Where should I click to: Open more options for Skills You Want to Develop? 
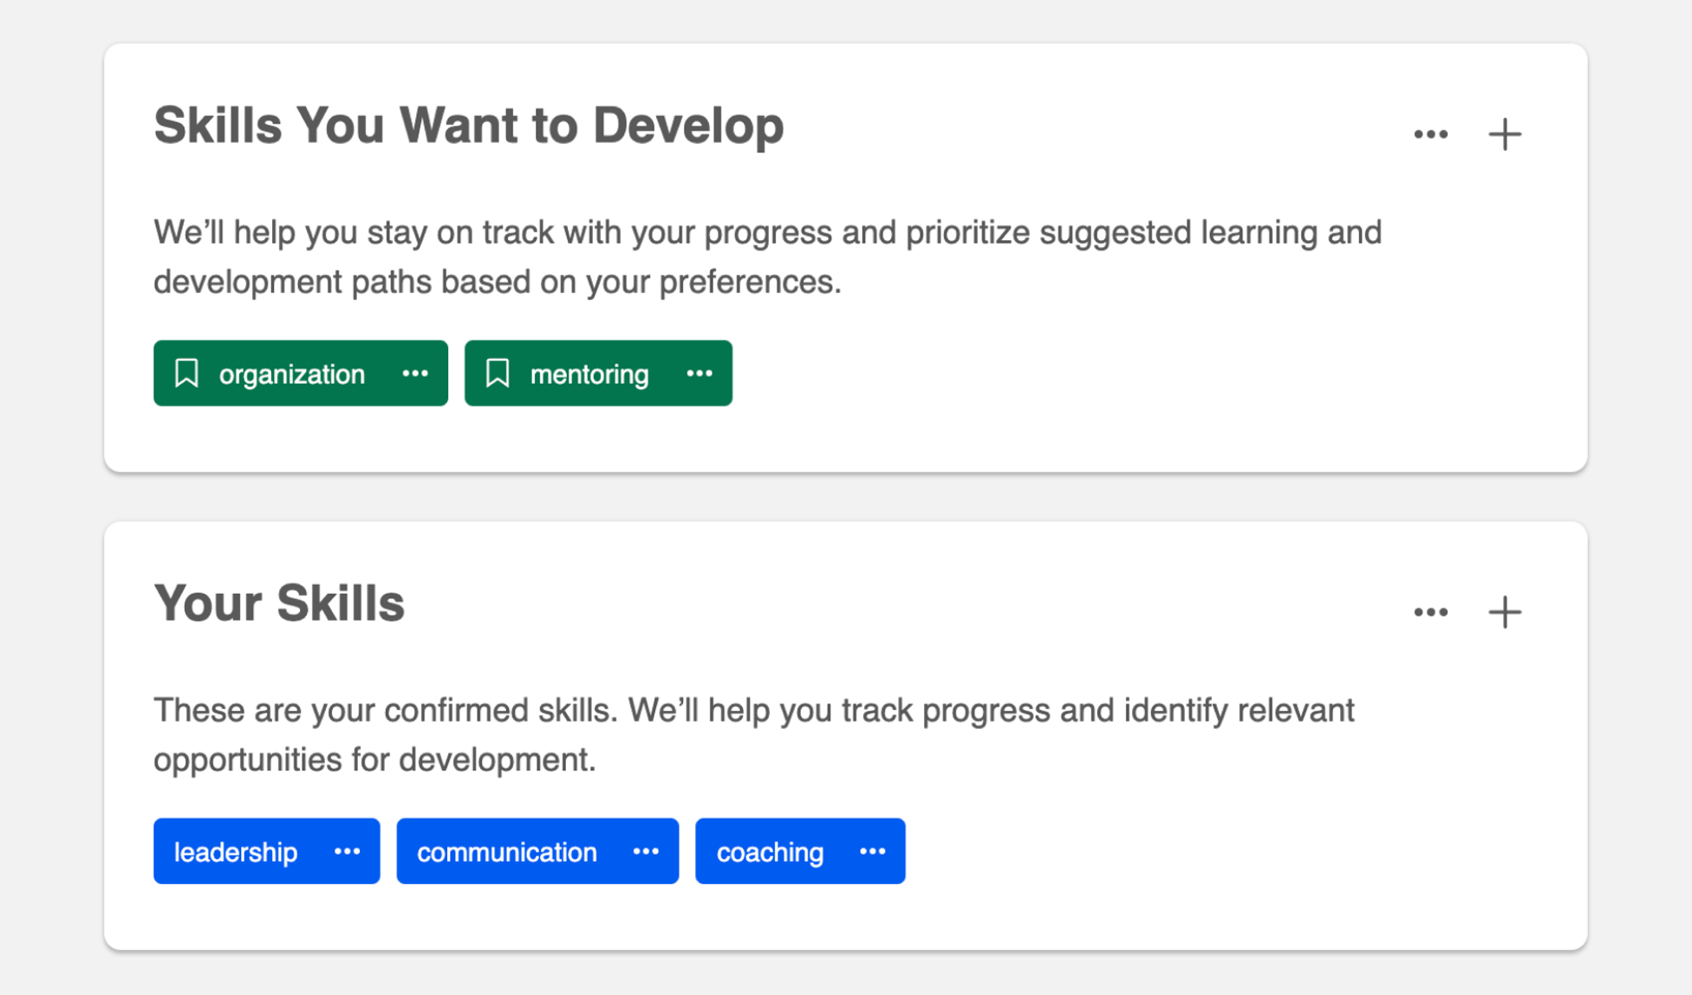(1430, 134)
